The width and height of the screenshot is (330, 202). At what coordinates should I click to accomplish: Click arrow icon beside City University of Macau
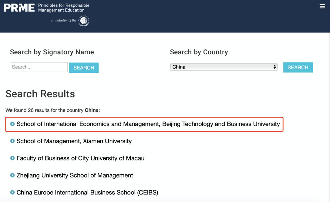coord(12,158)
